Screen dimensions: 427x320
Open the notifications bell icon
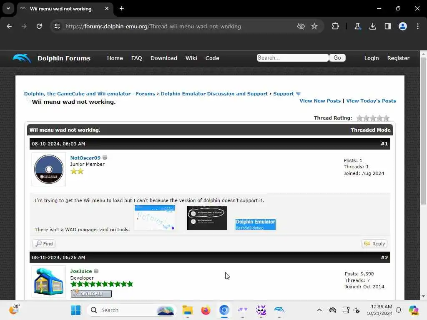tap(399, 310)
